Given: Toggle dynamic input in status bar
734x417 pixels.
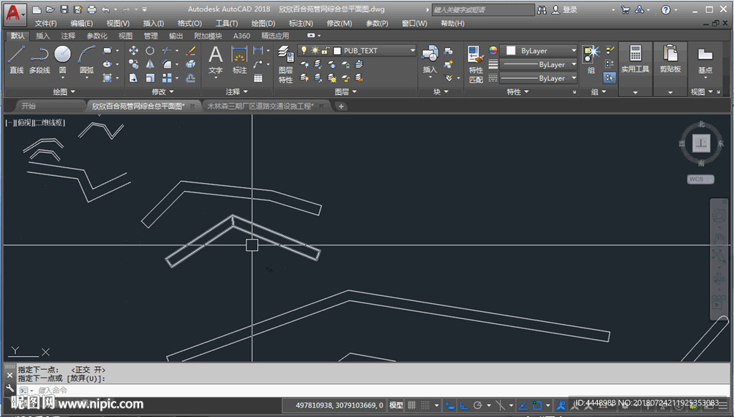Looking at the screenshot, I should pyautogui.click(x=449, y=405).
